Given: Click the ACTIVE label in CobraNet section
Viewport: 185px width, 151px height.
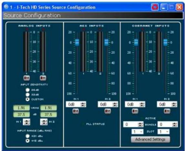Looking at the screenshot, I should tap(150, 118).
